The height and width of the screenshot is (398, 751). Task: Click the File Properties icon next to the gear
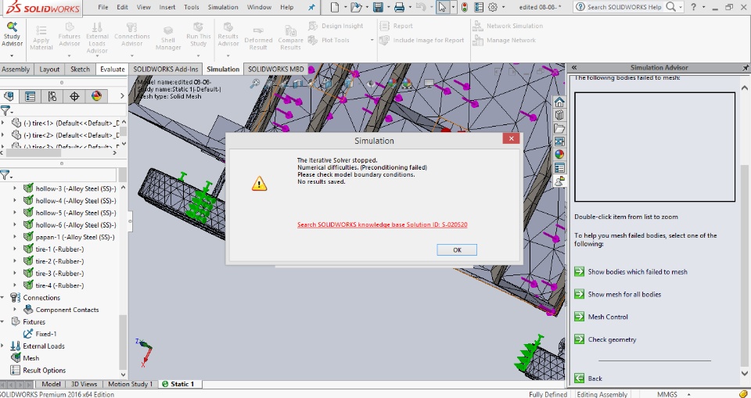click(479, 7)
